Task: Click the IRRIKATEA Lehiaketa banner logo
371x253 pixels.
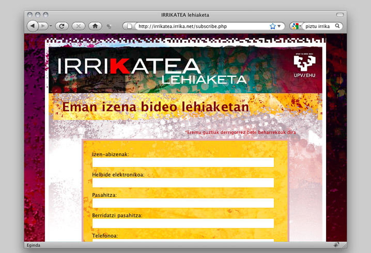Action: click(152, 71)
